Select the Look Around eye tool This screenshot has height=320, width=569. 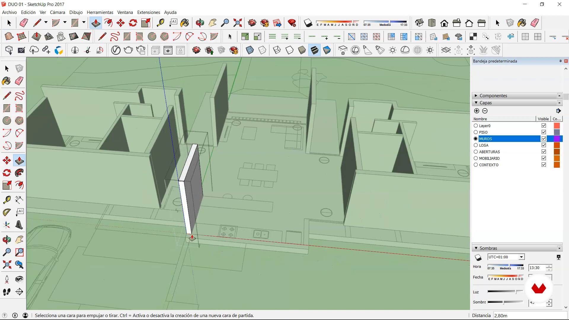coord(19,279)
